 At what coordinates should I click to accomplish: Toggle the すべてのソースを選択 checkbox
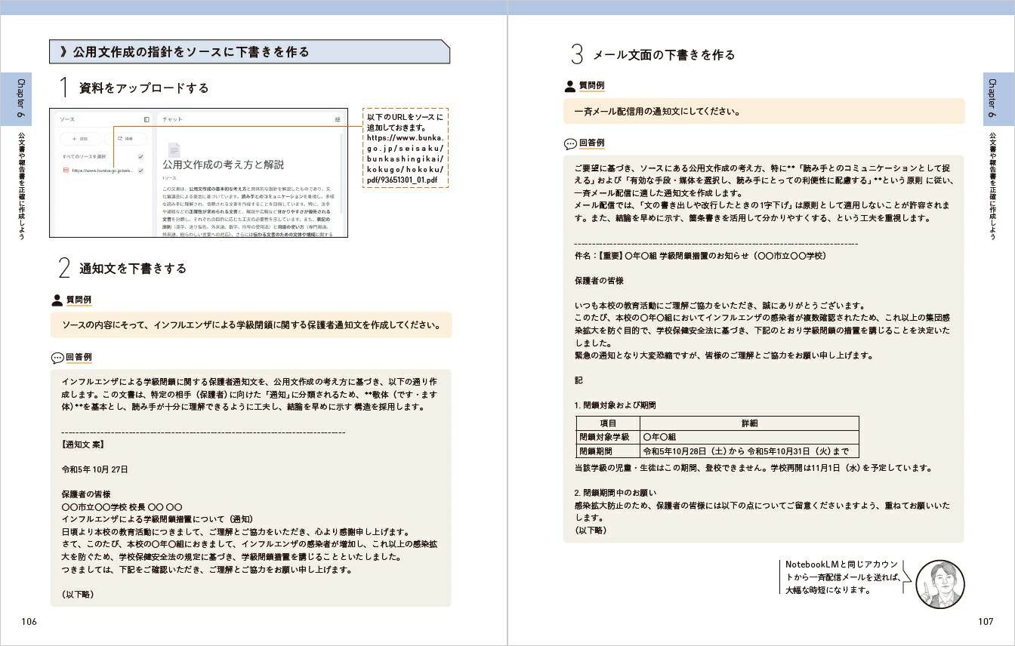[140, 156]
